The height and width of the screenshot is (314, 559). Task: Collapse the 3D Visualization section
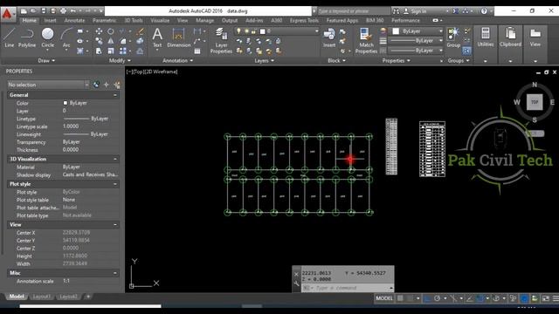(115, 159)
